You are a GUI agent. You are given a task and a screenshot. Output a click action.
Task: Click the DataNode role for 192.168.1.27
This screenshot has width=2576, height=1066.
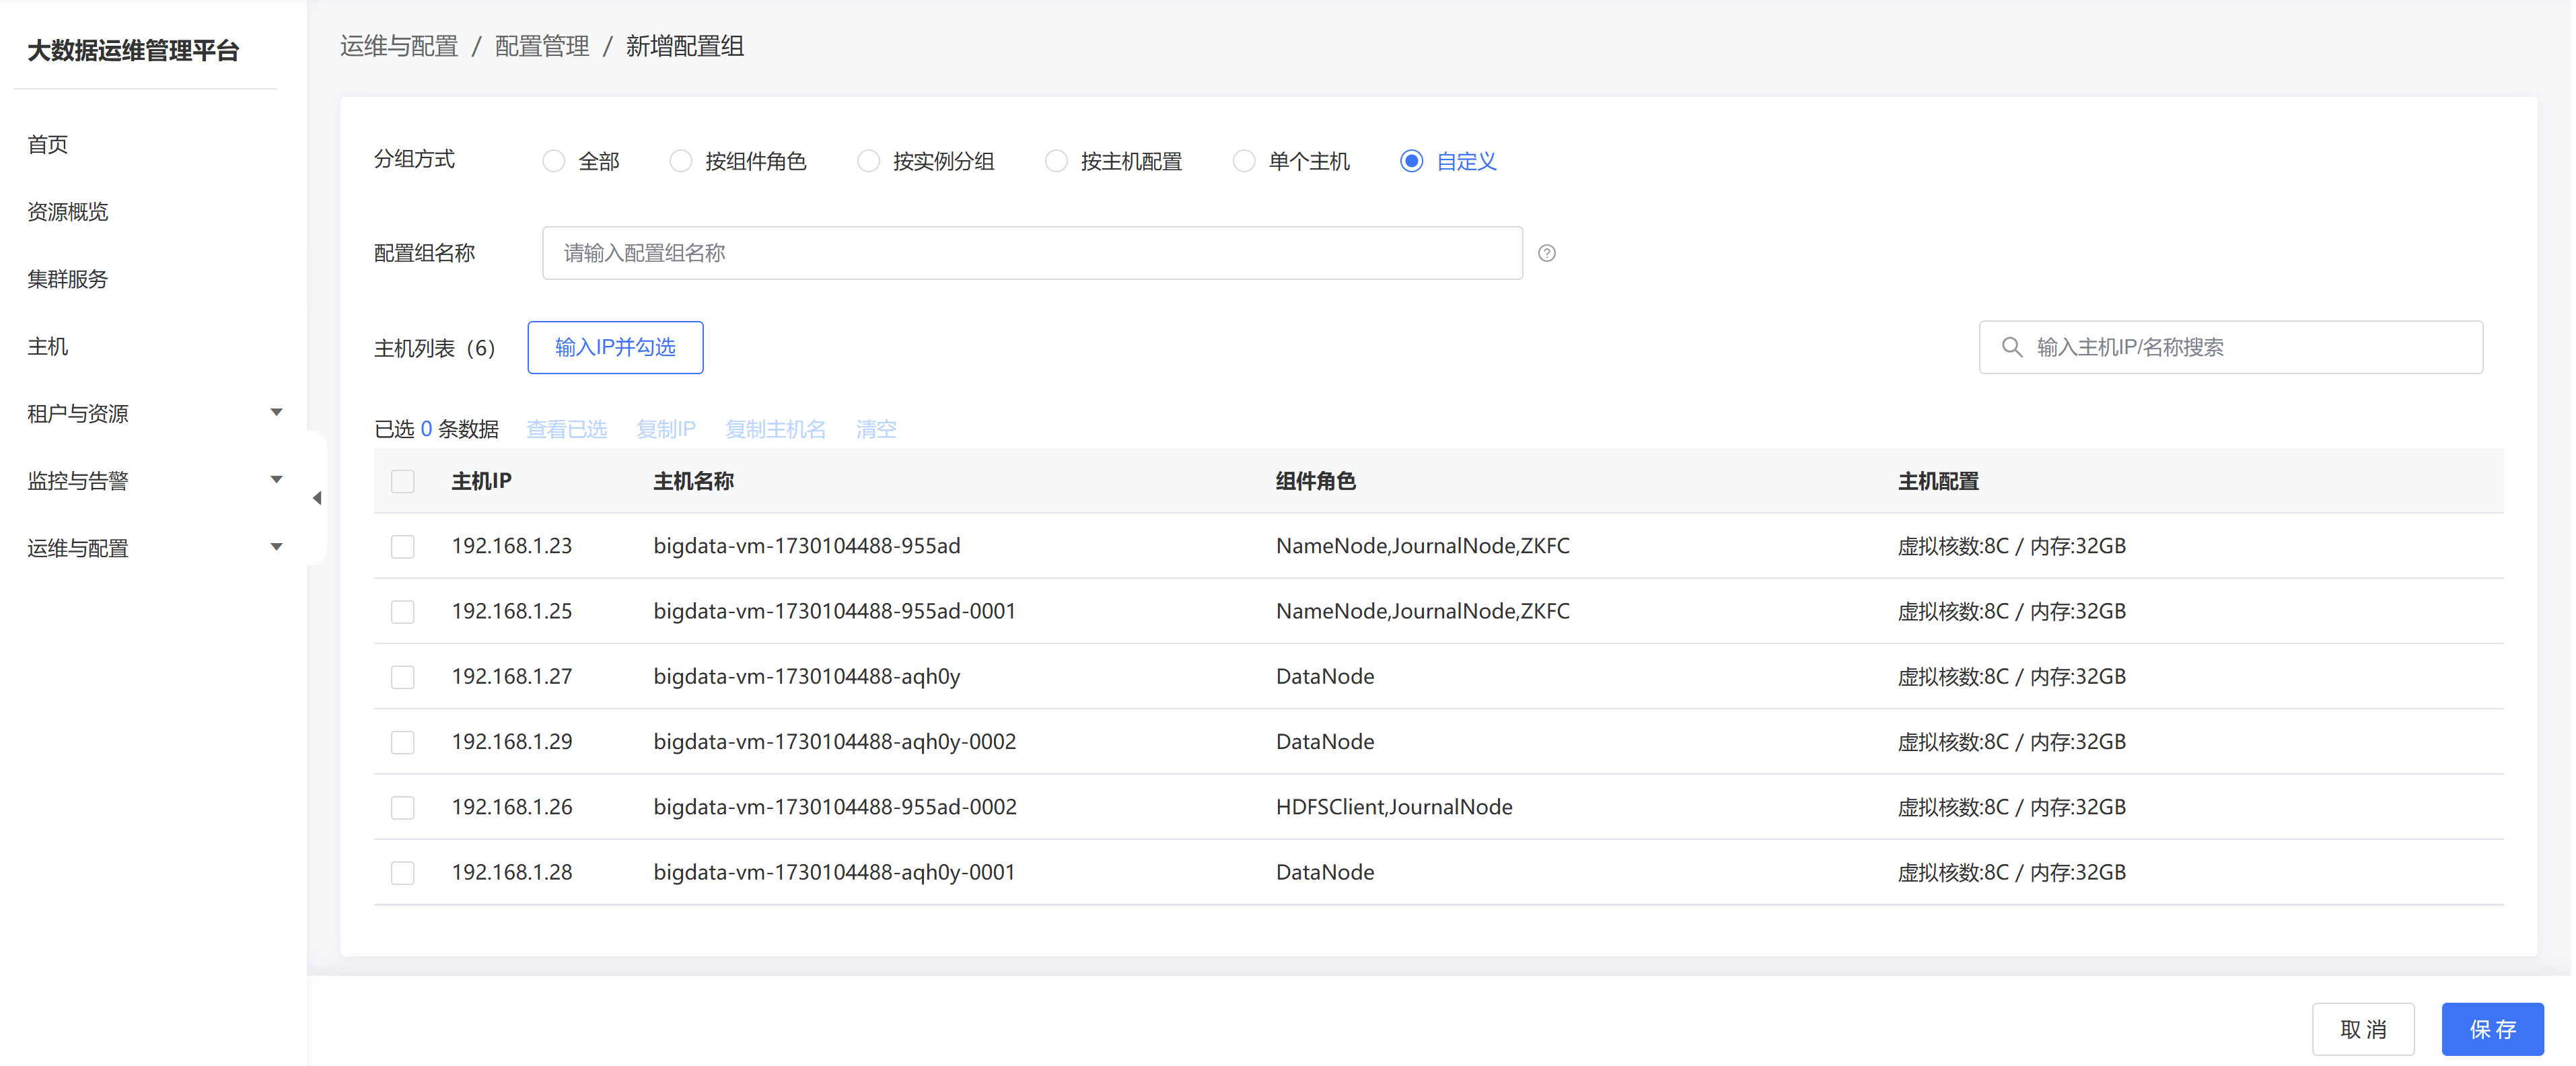coord(1326,677)
